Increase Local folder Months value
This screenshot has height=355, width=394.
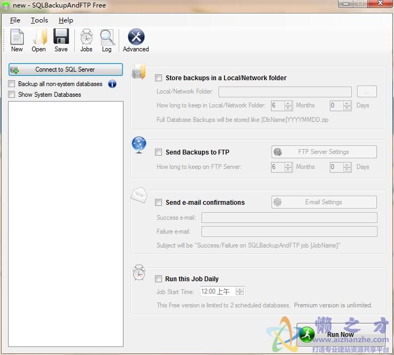point(288,103)
